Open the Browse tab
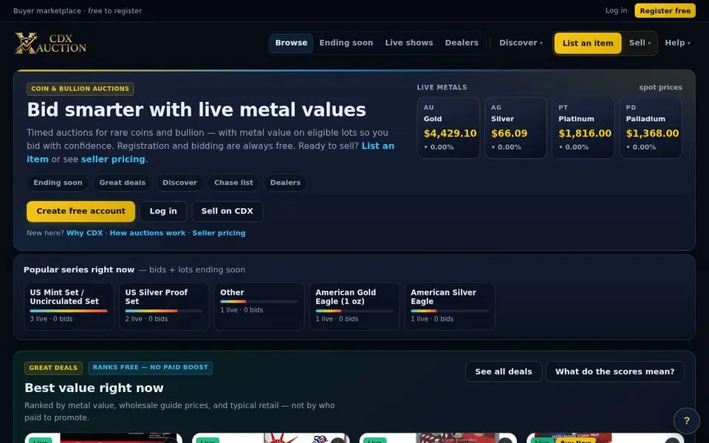This screenshot has height=443, width=709. point(291,43)
